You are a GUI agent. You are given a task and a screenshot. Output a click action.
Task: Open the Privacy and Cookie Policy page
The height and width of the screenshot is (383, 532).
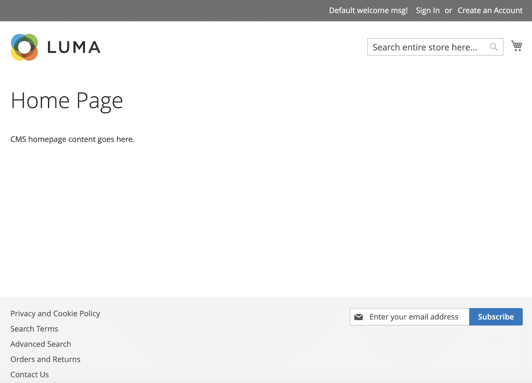click(55, 313)
